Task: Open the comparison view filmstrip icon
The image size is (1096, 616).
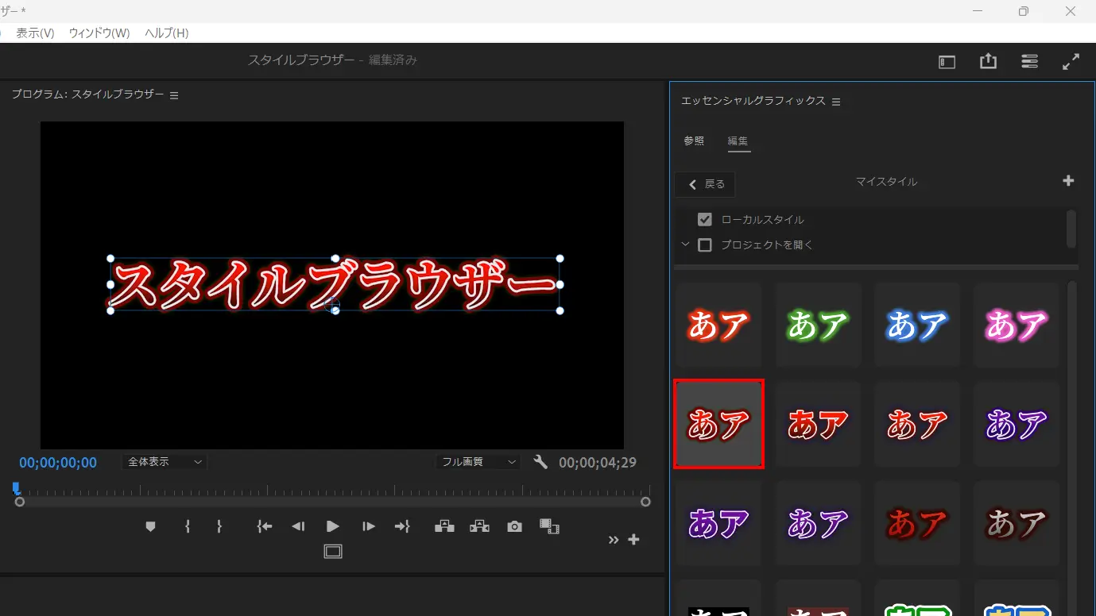Action: pos(549,526)
